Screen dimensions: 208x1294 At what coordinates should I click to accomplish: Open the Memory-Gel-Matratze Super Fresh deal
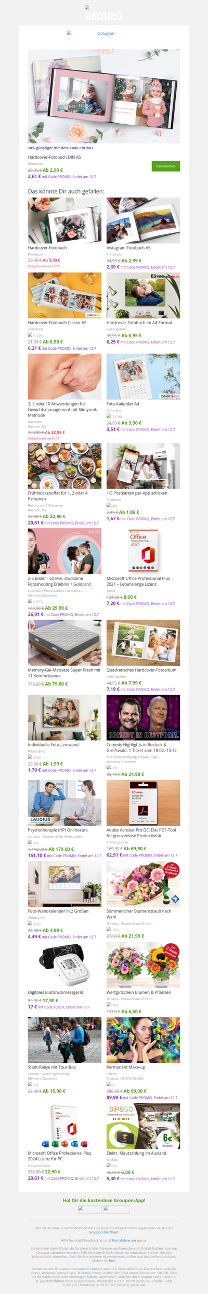[64, 673]
